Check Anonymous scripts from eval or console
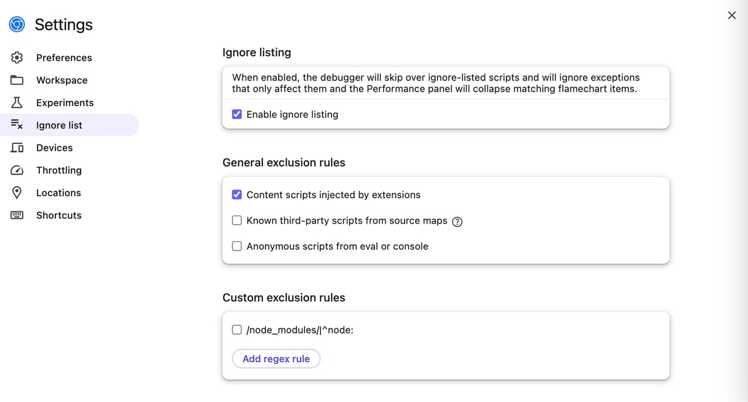Screen dimensions: 748x402 237,246
